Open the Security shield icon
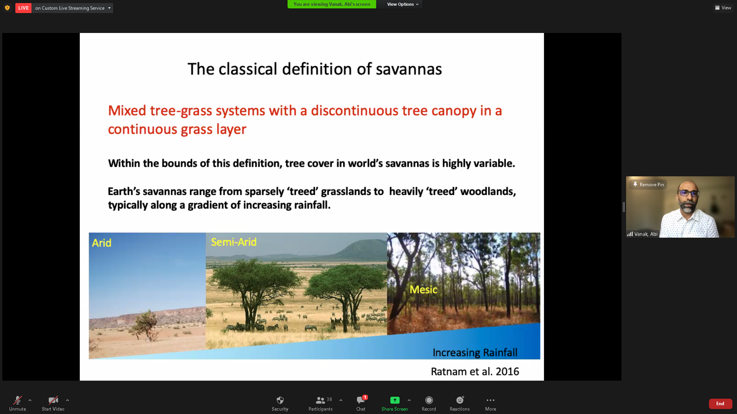Screen dimensions: 737x414 [x=280, y=400]
